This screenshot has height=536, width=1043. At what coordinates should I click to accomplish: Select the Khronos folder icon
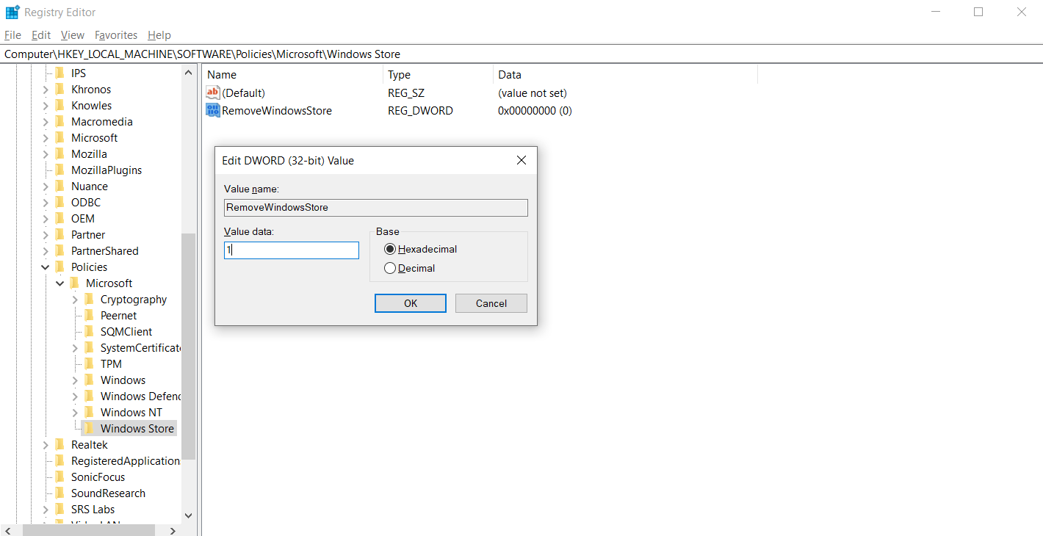pyautogui.click(x=60, y=89)
